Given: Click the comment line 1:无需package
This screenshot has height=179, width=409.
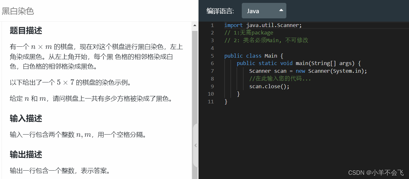Looking at the screenshot, I should (x=249, y=33).
